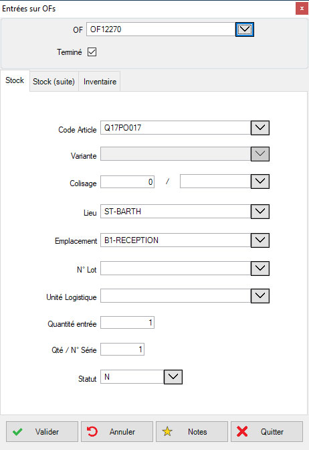Click the green checkmark Valider button
309x450 pixels.
(42, 431)
